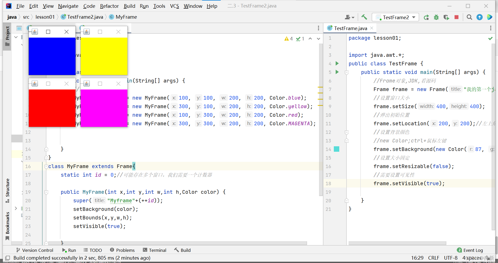Stop the running program with red square

pyautogui.click(x=457, y=17)
